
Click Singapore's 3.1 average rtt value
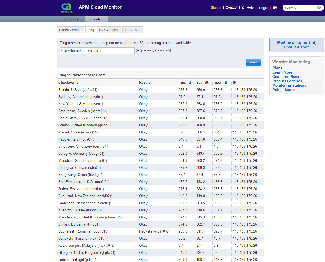pos(198,147)
